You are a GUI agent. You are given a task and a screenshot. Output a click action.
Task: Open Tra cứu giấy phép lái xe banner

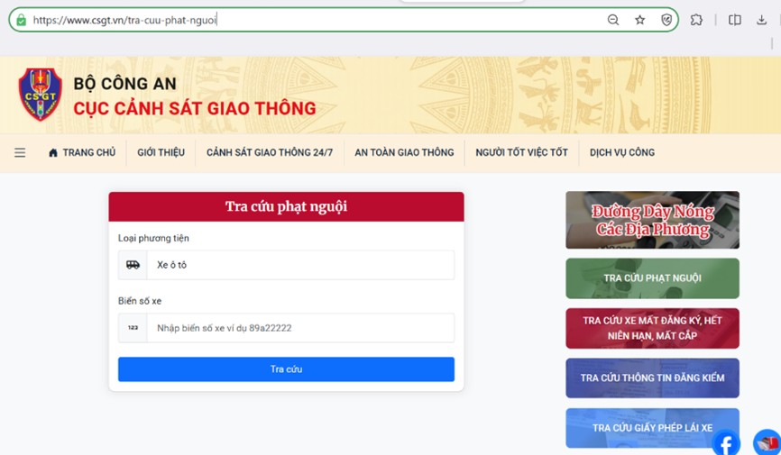652,428
